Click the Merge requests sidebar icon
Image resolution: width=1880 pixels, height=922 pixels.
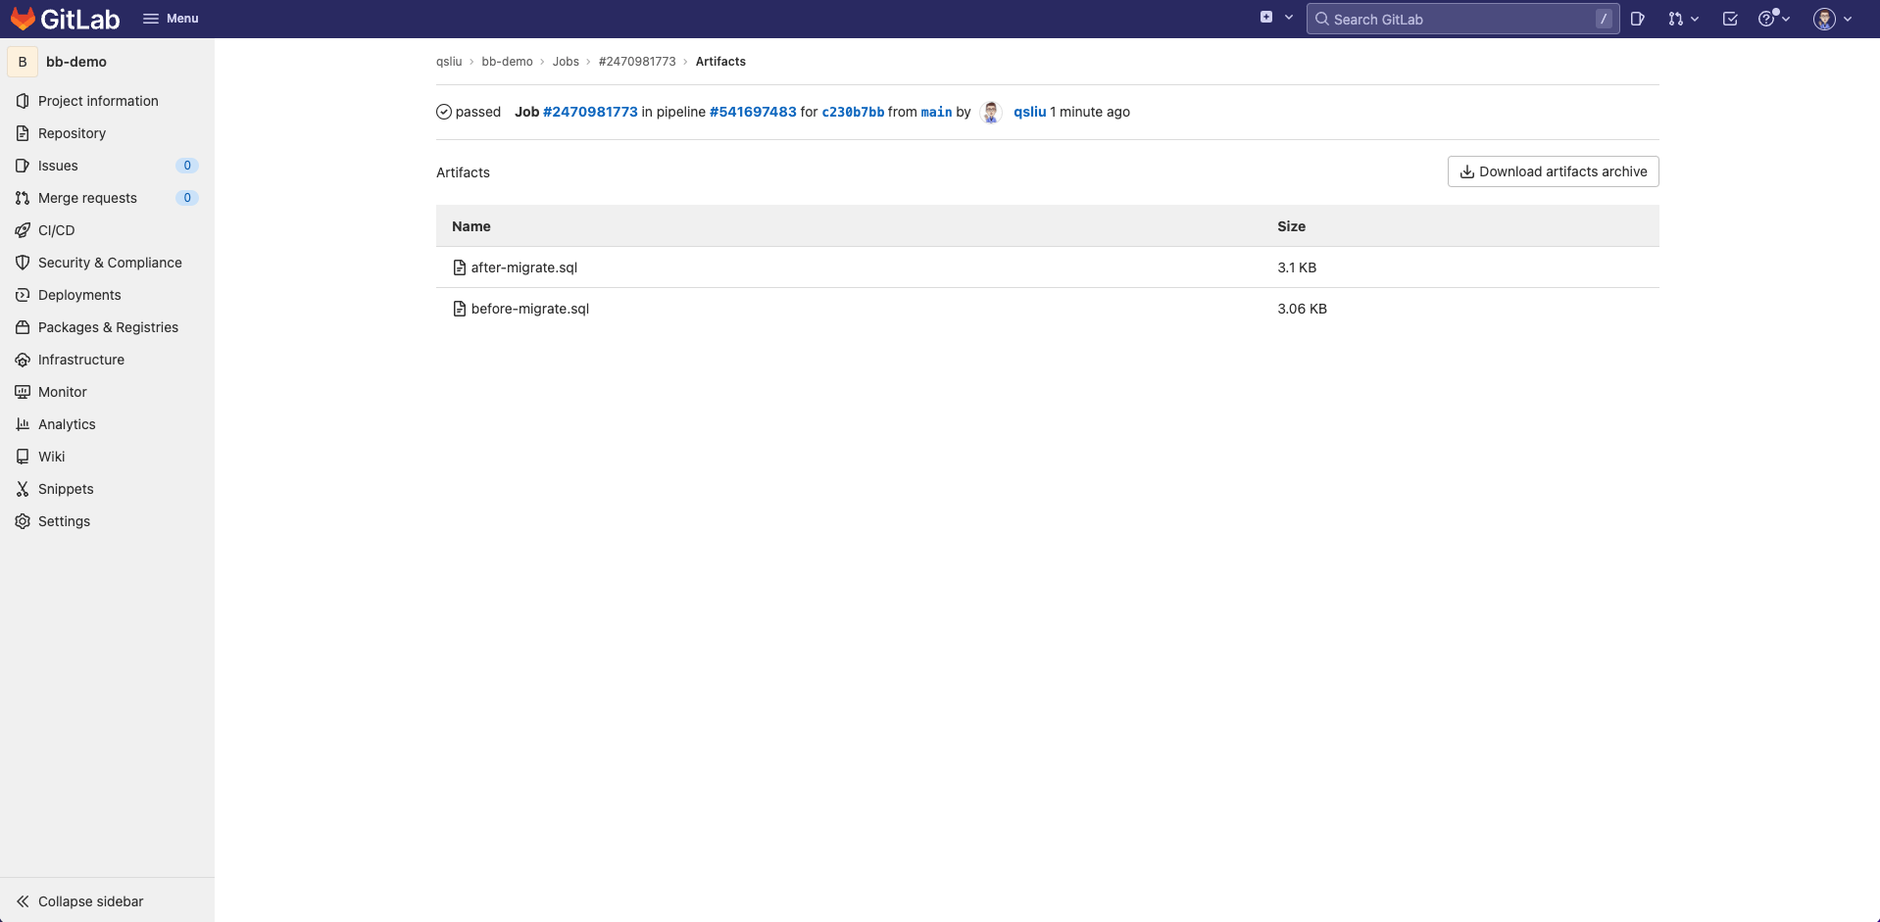(x=23, y=198)
